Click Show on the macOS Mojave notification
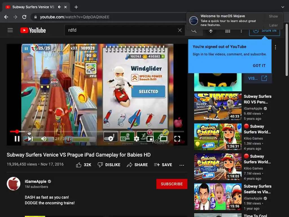The height and width of the screenshot is (217, 289). 273,16
